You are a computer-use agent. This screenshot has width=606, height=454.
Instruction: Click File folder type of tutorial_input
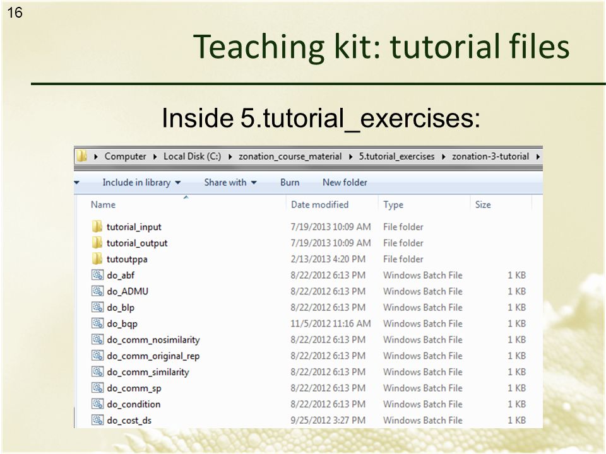click(x=403, y=226)
